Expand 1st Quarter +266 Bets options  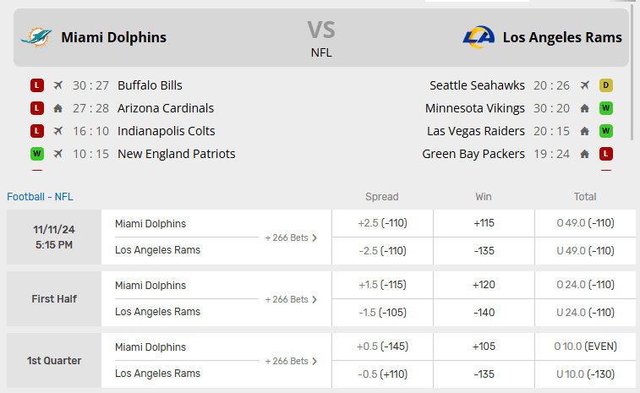click(x=291, y=361)
